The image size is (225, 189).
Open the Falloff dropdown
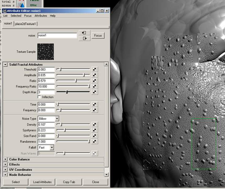tap(51, 147)
